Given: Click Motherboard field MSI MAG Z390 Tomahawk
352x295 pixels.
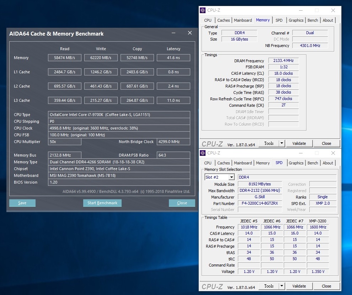Looking at the screenshot, I should (x=119, y=175).
